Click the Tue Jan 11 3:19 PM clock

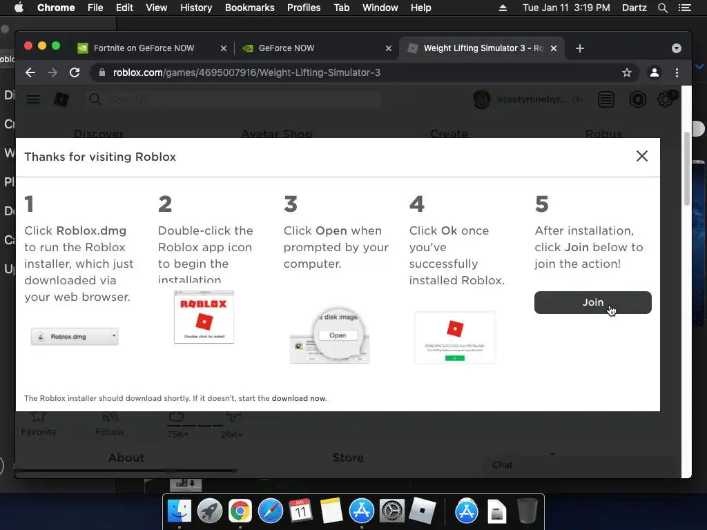pyautogui.click(x=566, y=8)
